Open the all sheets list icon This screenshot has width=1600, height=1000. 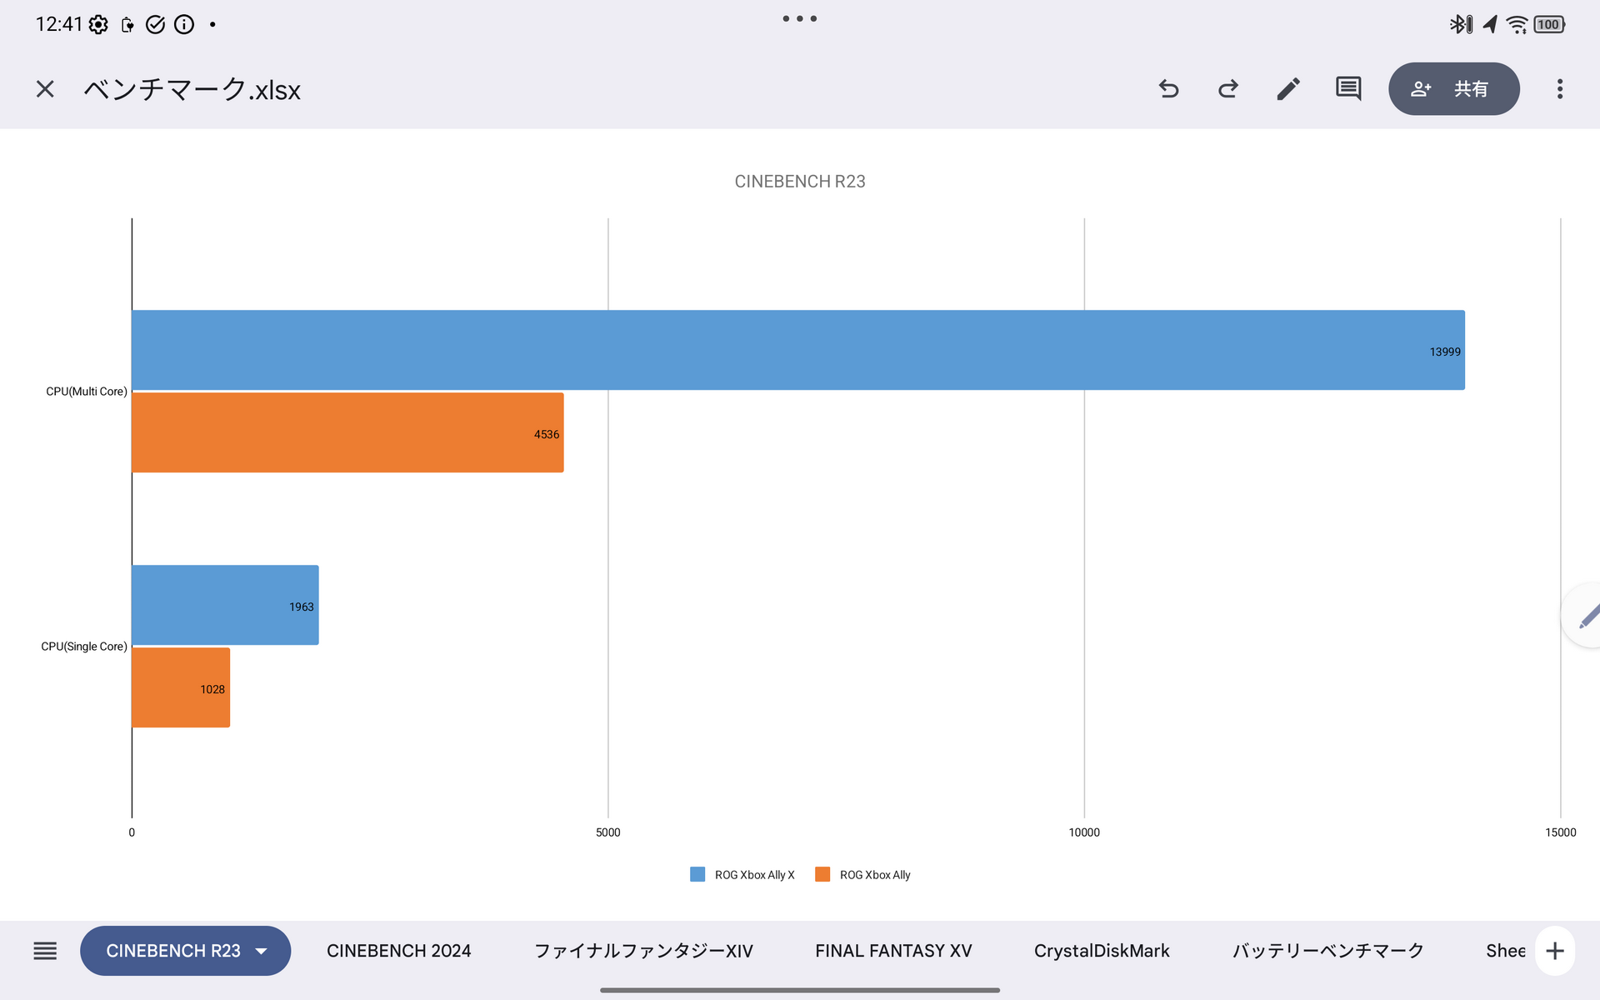click(45, 951)
